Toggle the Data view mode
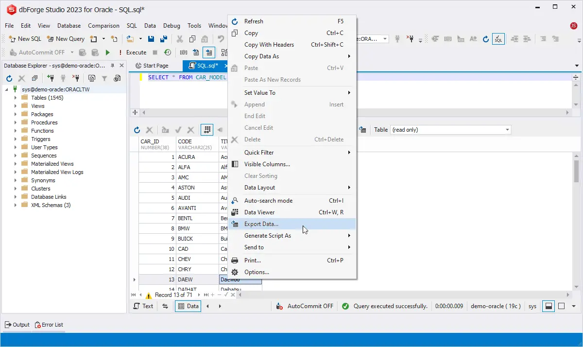The height and width of the screenshot is (347, 583). 188,306
